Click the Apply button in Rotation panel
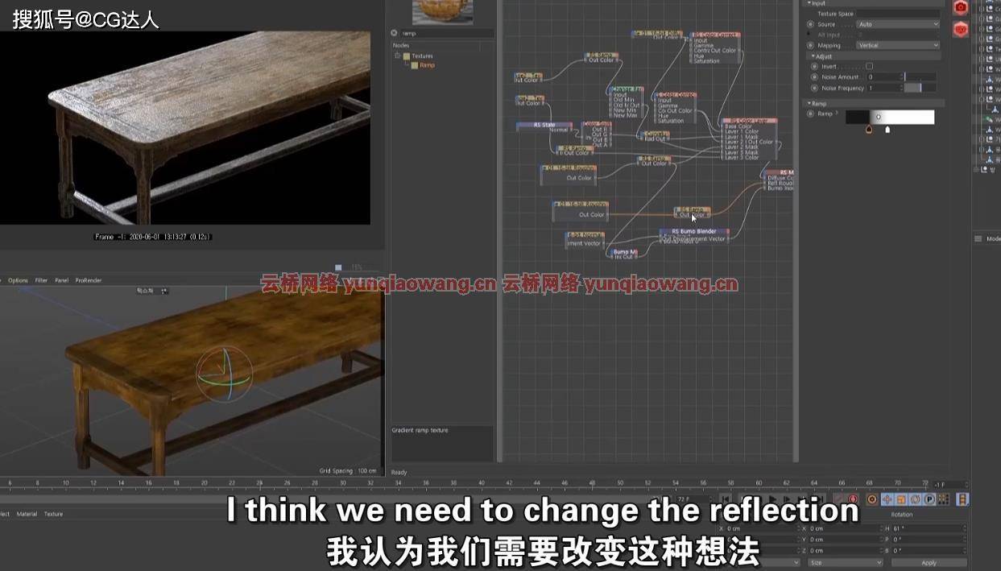The height and width of the screenshot is (571, 1001). 928,562
